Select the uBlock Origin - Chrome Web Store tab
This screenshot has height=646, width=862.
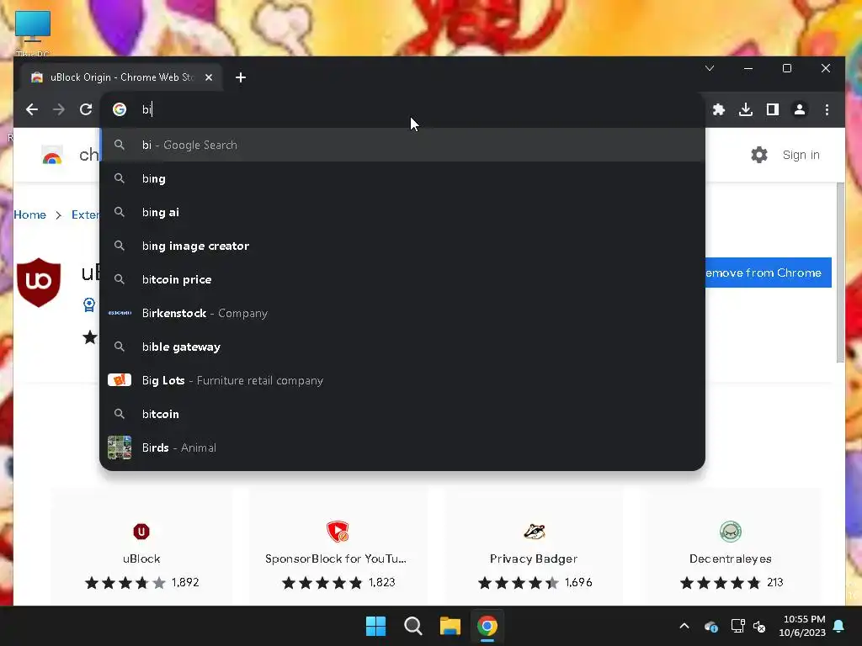(x=121, y=77)
